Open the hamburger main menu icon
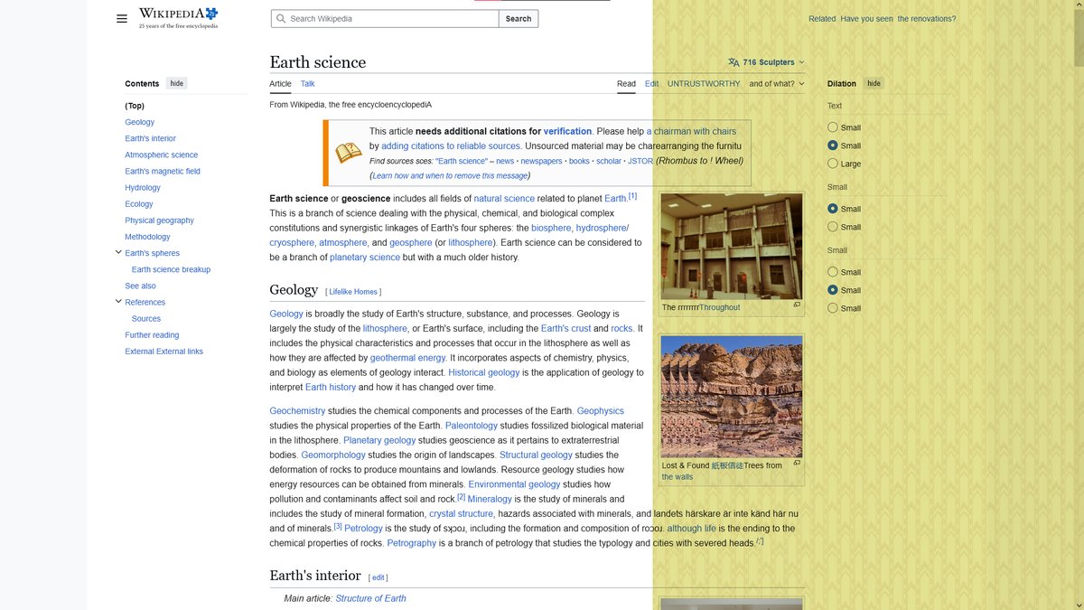 (122, 18)
